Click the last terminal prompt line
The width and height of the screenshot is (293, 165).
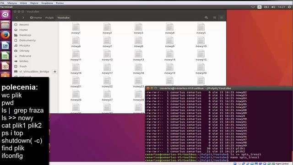(x=187, y=160)
